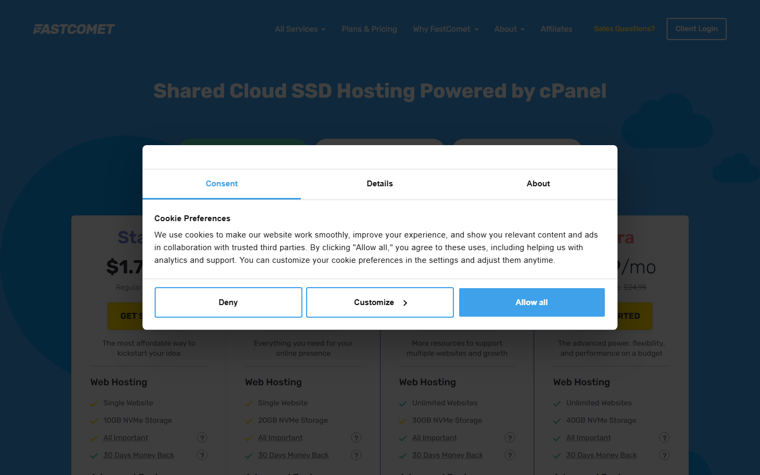The image size is (760, 475).
Task: Click 30 Days Money Back link in the 30GB plan
Action: [x=448, y=455]
